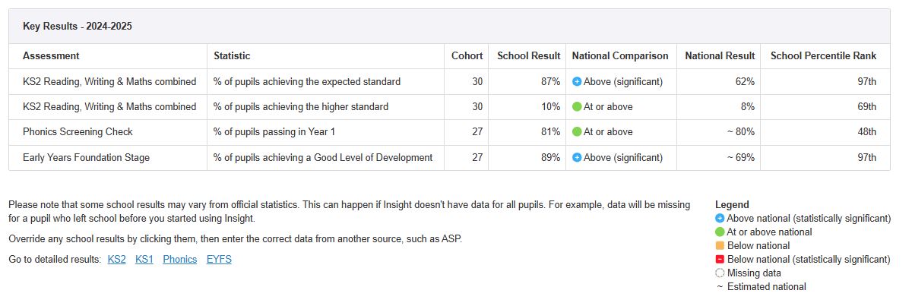The width and height of the screenshot is (912, 306).
Task: Go to the Phonics detailed results link
Action: tap(179, 260)
